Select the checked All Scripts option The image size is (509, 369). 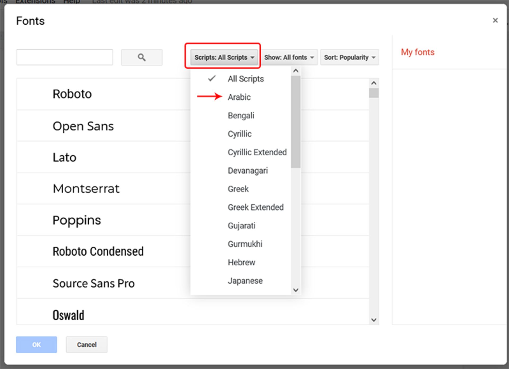[245, 79]
